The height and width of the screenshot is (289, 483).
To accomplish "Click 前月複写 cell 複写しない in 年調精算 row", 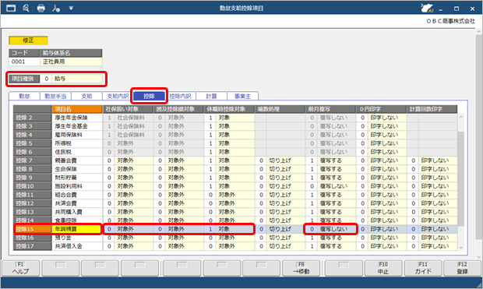I will [x=337, y=229].
